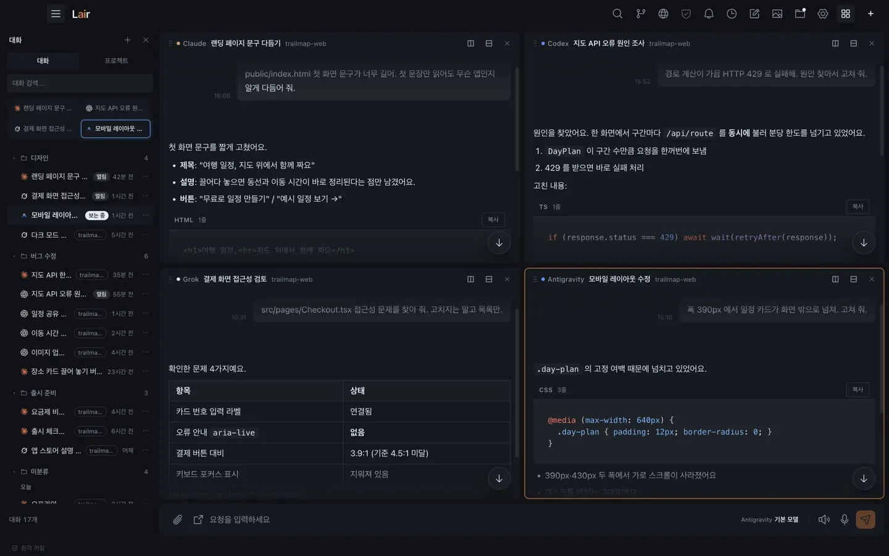
Task: Click the Grok pane vertical scrollbar
Action: tap(516, 383)
